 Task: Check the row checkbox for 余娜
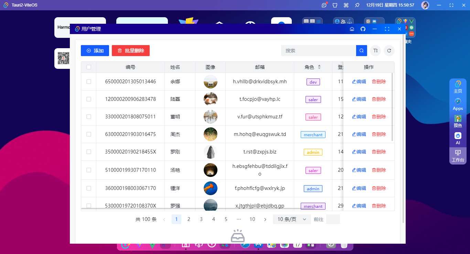(88, 82)
